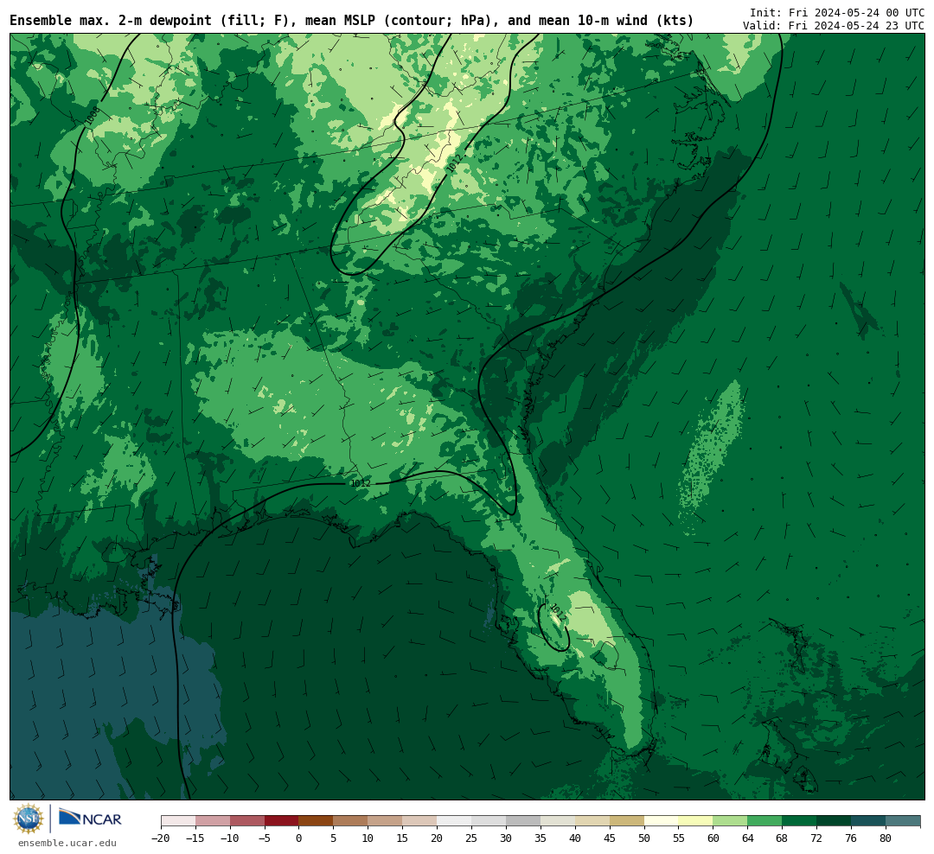Click the 45 to 50 colorbar swatch
This screenshot has height=854, width=934.
coord(627,820)
